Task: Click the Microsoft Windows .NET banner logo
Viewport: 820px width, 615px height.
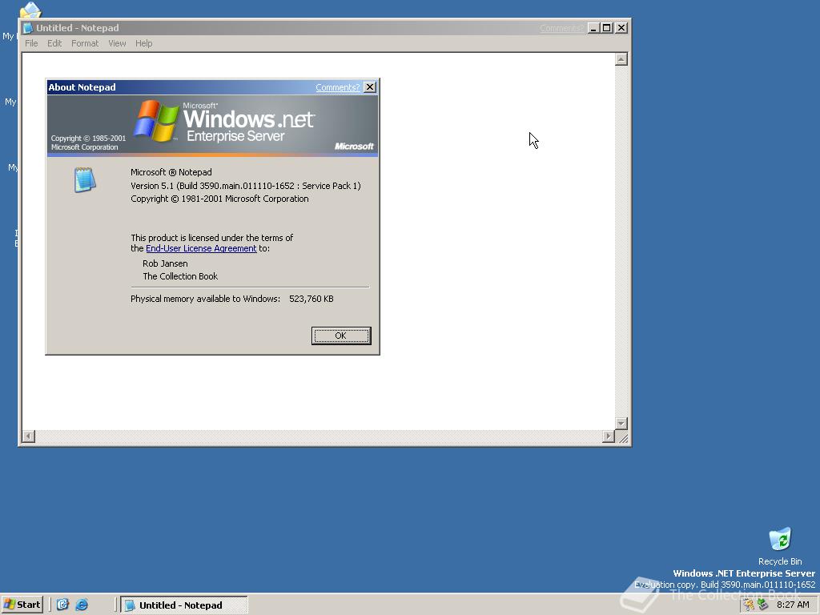Action: coord(223,122)
